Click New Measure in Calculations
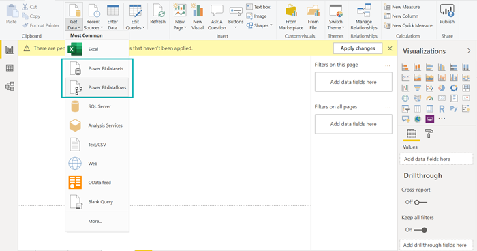This screenshot has height=251, width=477. pos(402,7)
